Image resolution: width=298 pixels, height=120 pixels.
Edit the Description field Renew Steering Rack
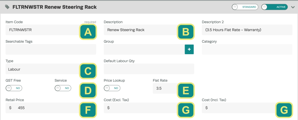pyautogui.click(x=149, y=30)
